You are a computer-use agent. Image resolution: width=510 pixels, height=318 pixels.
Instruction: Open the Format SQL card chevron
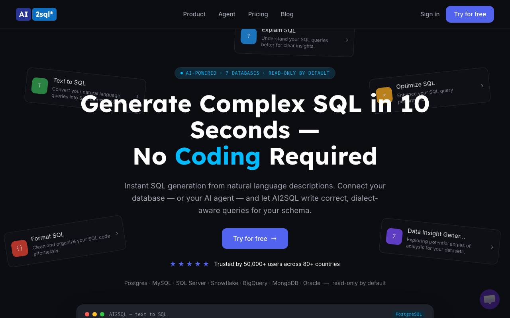pos(117,233)
